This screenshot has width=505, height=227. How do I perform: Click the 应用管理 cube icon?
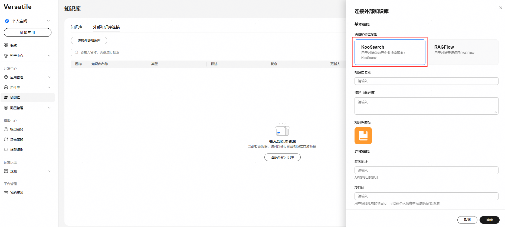click(x=6, y=77)
